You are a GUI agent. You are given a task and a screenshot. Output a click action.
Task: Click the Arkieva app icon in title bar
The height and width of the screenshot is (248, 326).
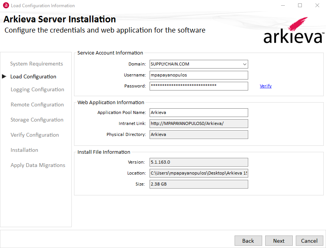click(x=6, y=5)
